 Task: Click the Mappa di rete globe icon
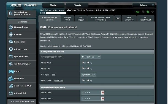pos(11,27)
